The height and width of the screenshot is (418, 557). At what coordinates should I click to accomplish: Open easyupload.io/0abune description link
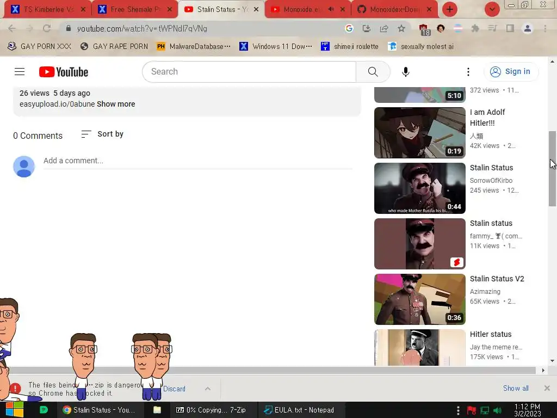57,104
